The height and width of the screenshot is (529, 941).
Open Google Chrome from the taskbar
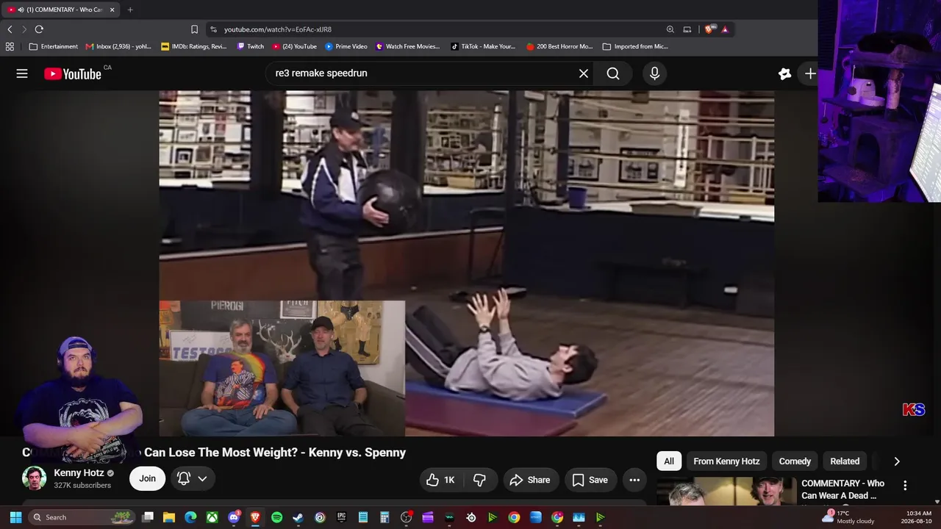click(x=514, y=517)
